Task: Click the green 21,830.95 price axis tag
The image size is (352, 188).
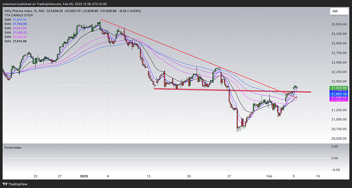Action: (x=339, y=88)
